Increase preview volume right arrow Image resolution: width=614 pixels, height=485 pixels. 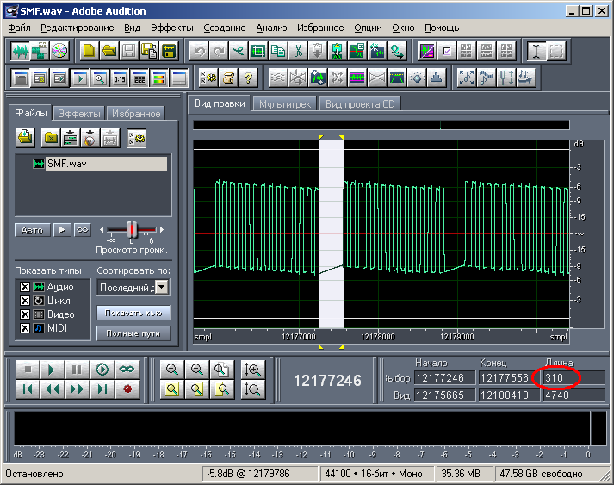click(x=162, y=229)
